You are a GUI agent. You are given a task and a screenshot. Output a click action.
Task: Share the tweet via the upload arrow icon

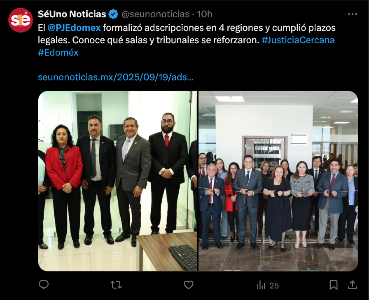point(352,285)
